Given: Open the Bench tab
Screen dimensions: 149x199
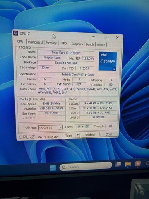Looking at the screenshot, I should (90, 44).
